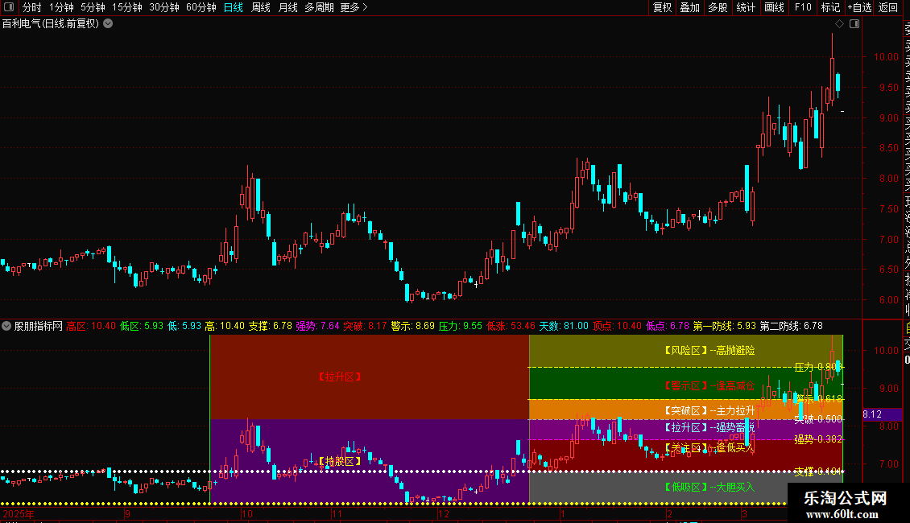The width and height of the screenshot is (910, 523).
Task: Activate the 画线 drawing tools
Action: click(774, 7)
